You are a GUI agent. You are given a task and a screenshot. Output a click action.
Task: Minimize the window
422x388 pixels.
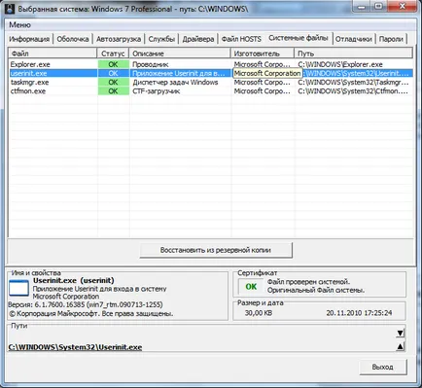(363, 7)
